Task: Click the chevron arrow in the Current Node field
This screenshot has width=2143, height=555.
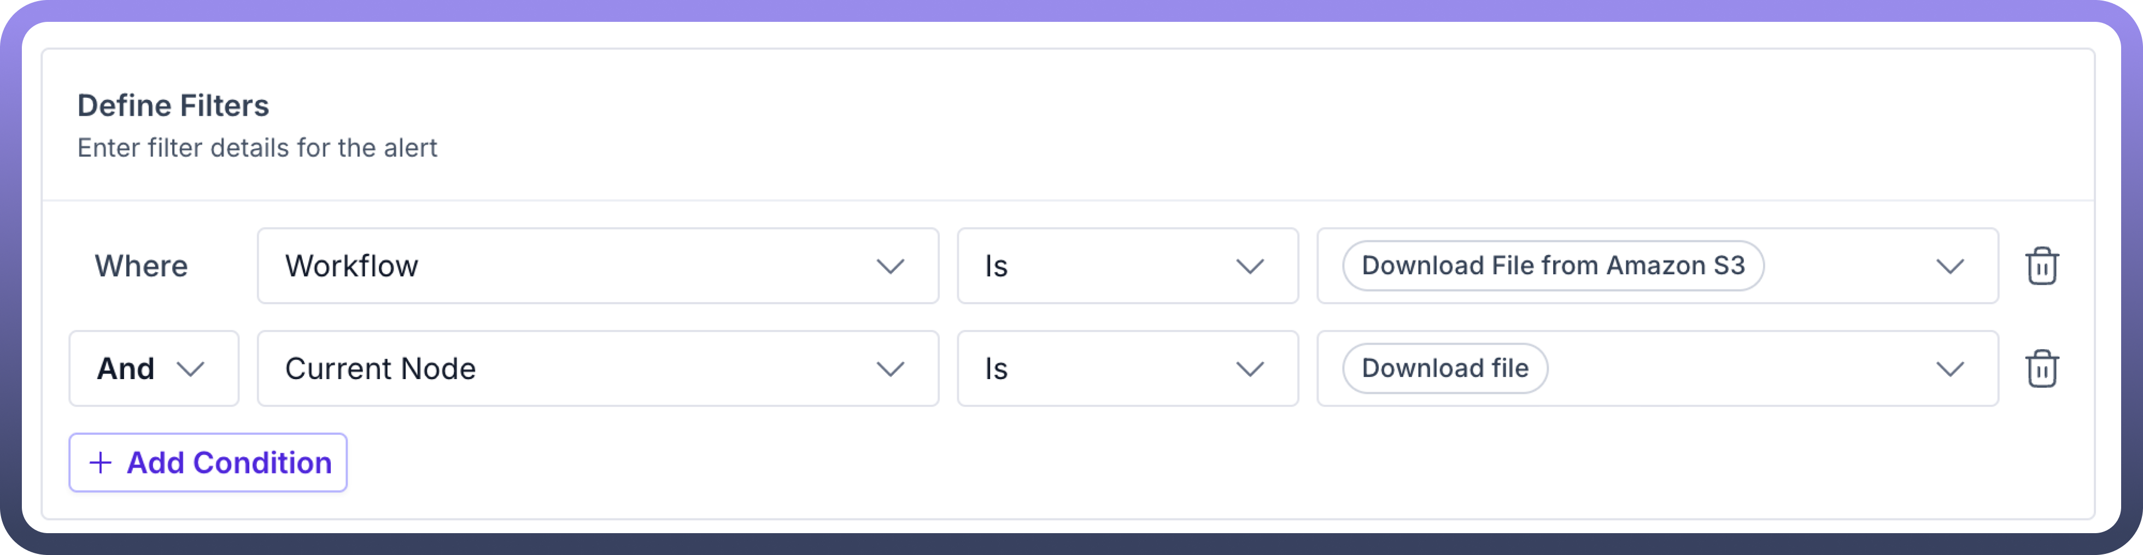Action: pyautogui.click(x=890, y=369)
